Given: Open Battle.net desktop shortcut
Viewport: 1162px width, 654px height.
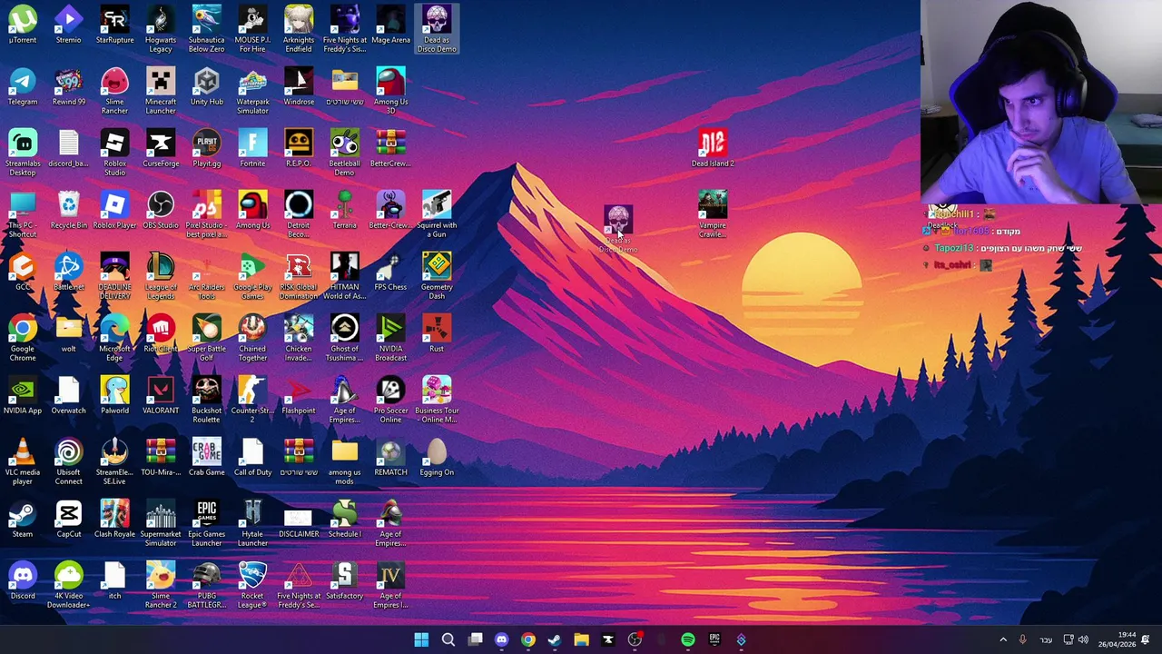Looking at the screenshot, I should coord(69,272).
